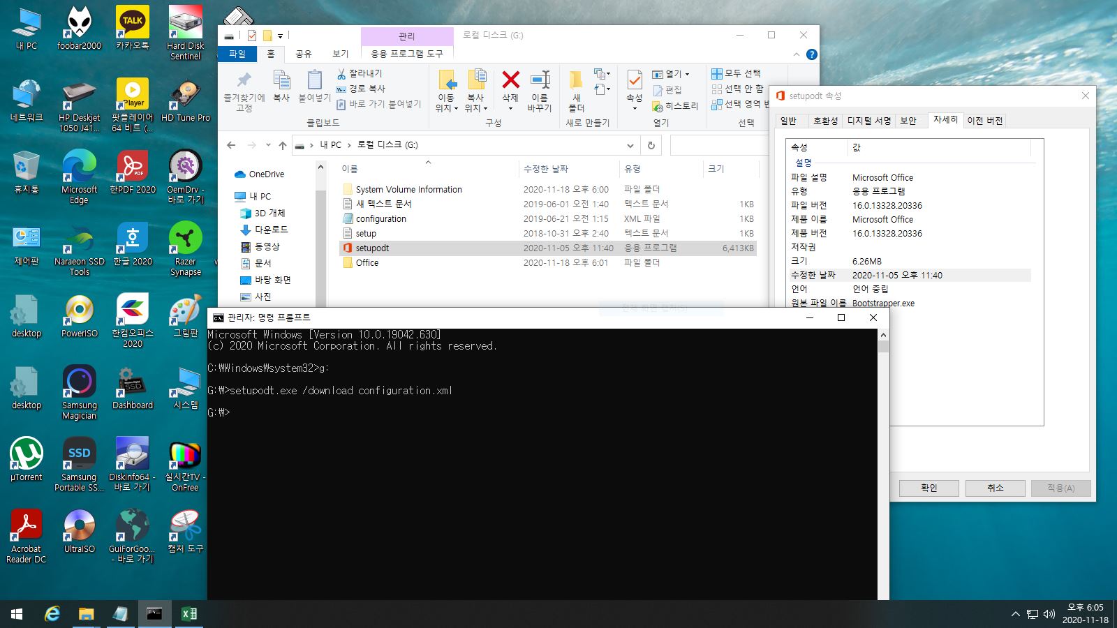The width and height of the screenshot is (1117, 628).
Task: Collapse the Explorer ribbon chevron
Action: (797, 54)
